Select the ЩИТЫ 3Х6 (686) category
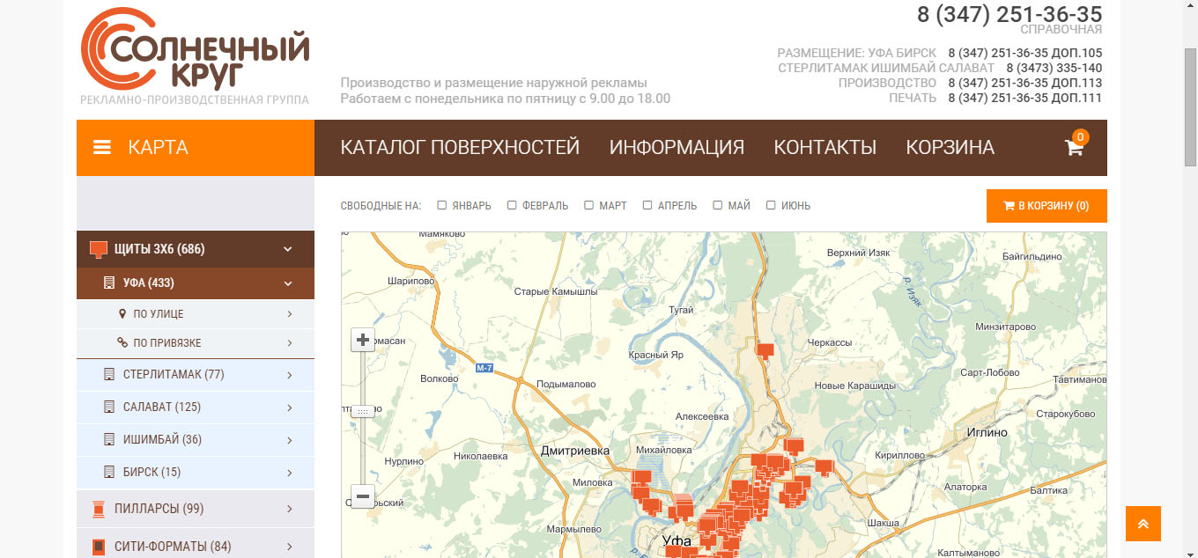The image size is (1198, 558). pyautogui.click(x=196, y=249)
